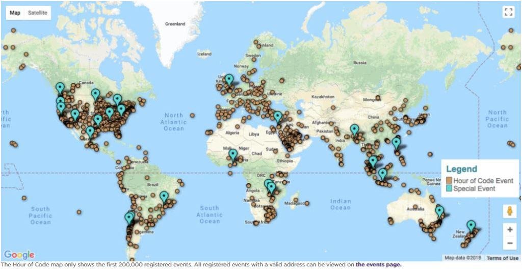
Task: Select the teal marker near Chile
Action: coord(129,218)
